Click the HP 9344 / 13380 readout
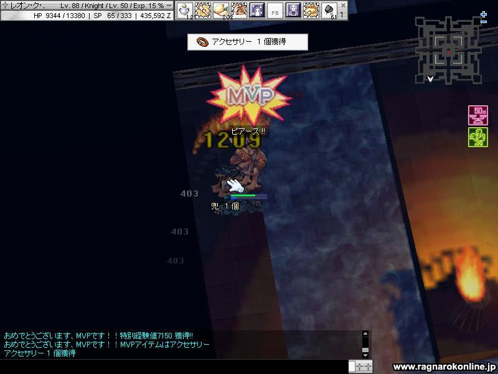498x374 pixels. click(x=59, y=16)
